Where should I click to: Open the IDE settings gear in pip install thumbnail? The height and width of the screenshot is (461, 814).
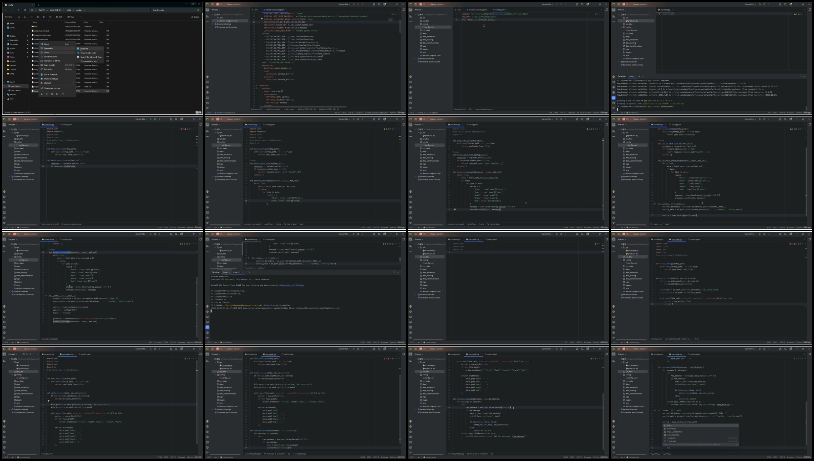click(791, 4)
